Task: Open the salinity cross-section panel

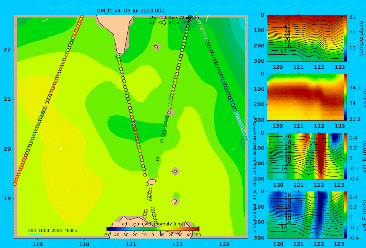Action: (305, 97)
